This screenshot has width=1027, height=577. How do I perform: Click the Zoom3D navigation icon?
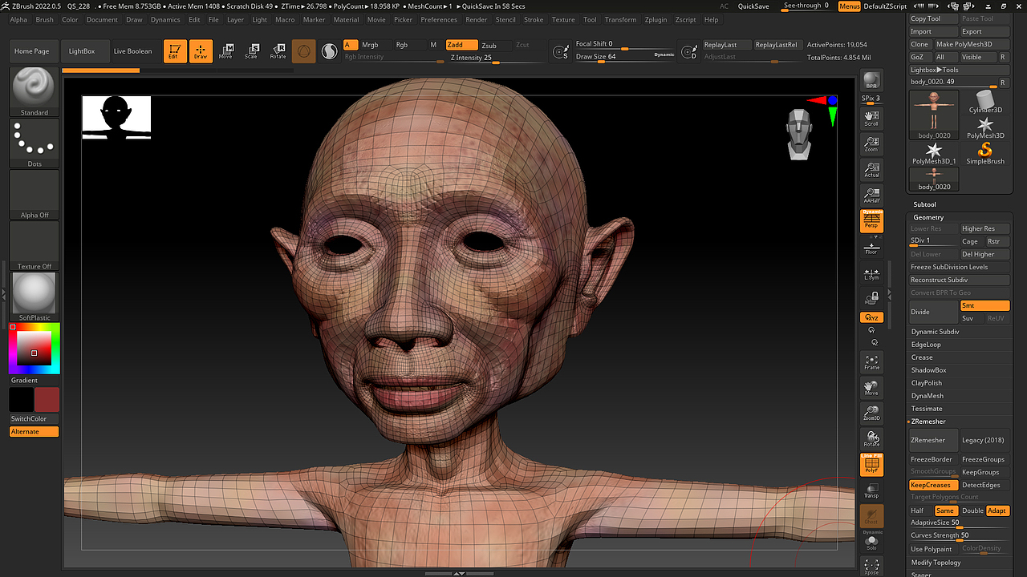pos(871,414)
